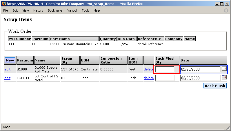Image resolution: width=231 pixels, height=131 pixels.
Task: Click the date field for d1000 row
Action: [201, 69]
